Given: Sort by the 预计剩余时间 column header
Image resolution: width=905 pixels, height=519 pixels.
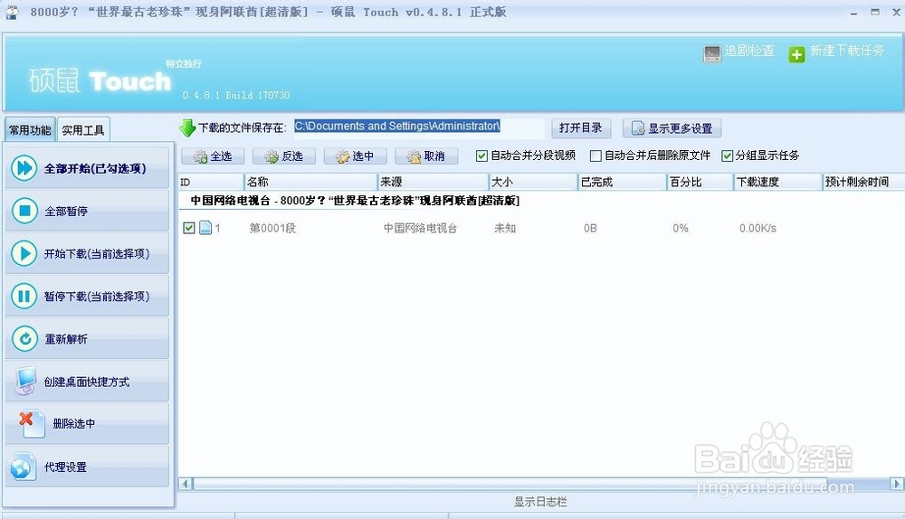Looking at the screenshot, I should 862,182.
